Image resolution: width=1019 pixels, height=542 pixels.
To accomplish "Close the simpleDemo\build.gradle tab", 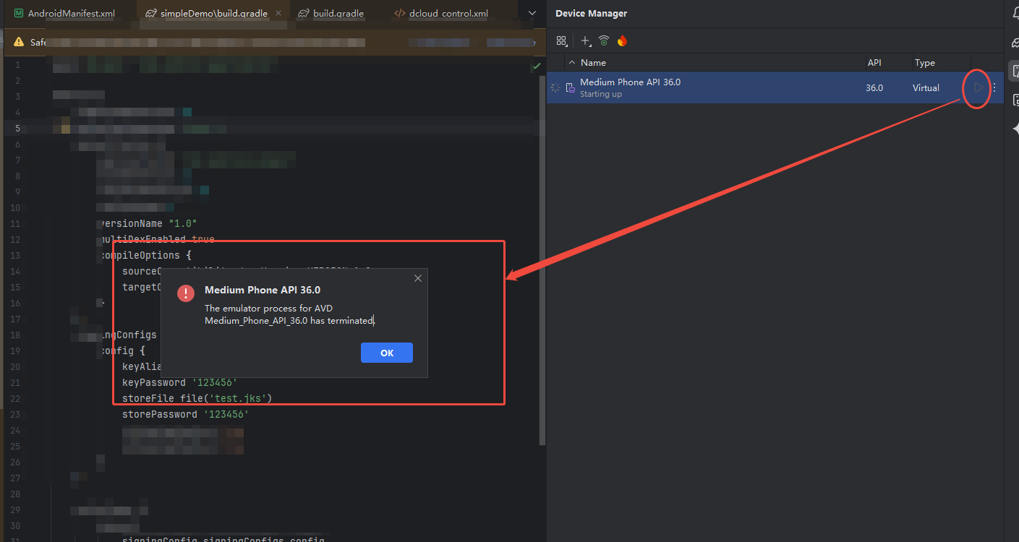I will (x=278, y=14).
